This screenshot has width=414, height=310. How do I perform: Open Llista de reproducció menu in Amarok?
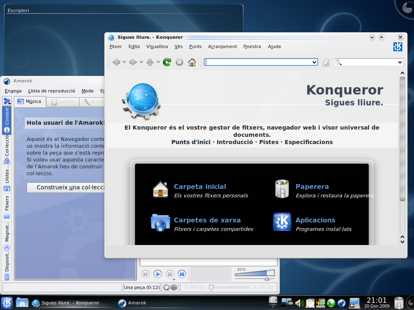51,91
